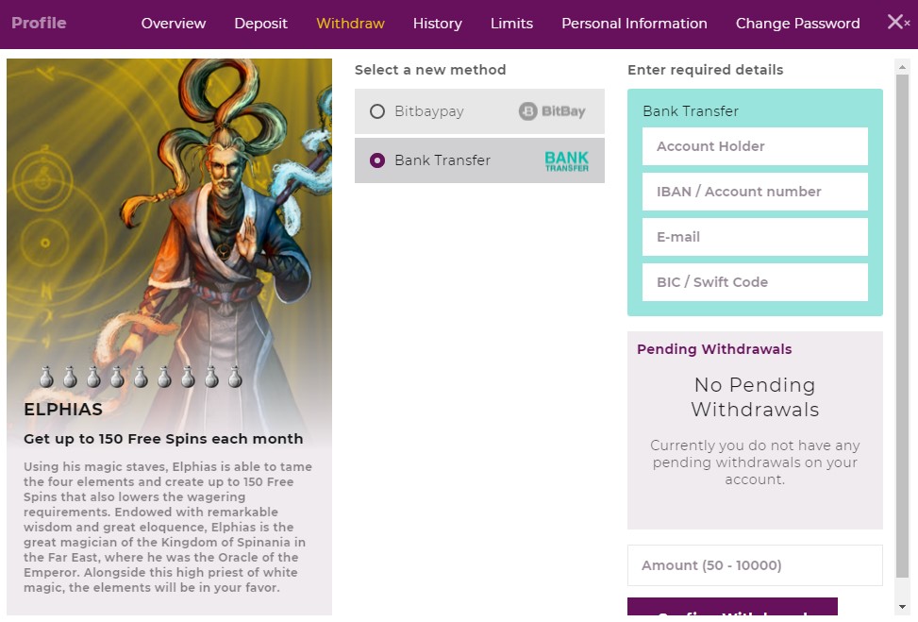918x622 pixels.
Task: Focus the Account Holder field
Action: click(x=755, y=146)
